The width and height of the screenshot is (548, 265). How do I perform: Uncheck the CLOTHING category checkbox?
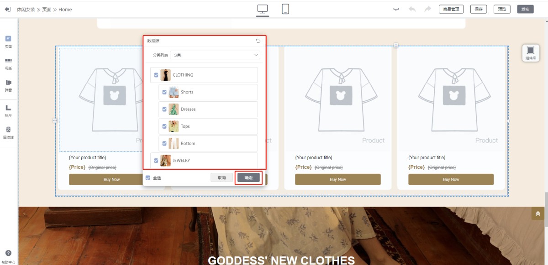point(156,75)
